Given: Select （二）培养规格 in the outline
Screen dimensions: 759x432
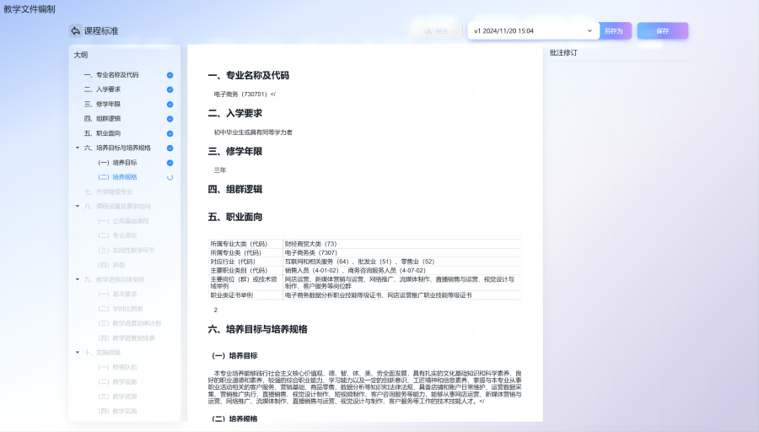Looking at the screenshot, I should (x=117, y=177).
